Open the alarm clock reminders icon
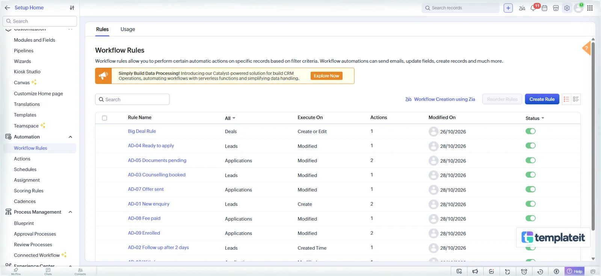This screenshot has width=601, height=276. (524, 271)
